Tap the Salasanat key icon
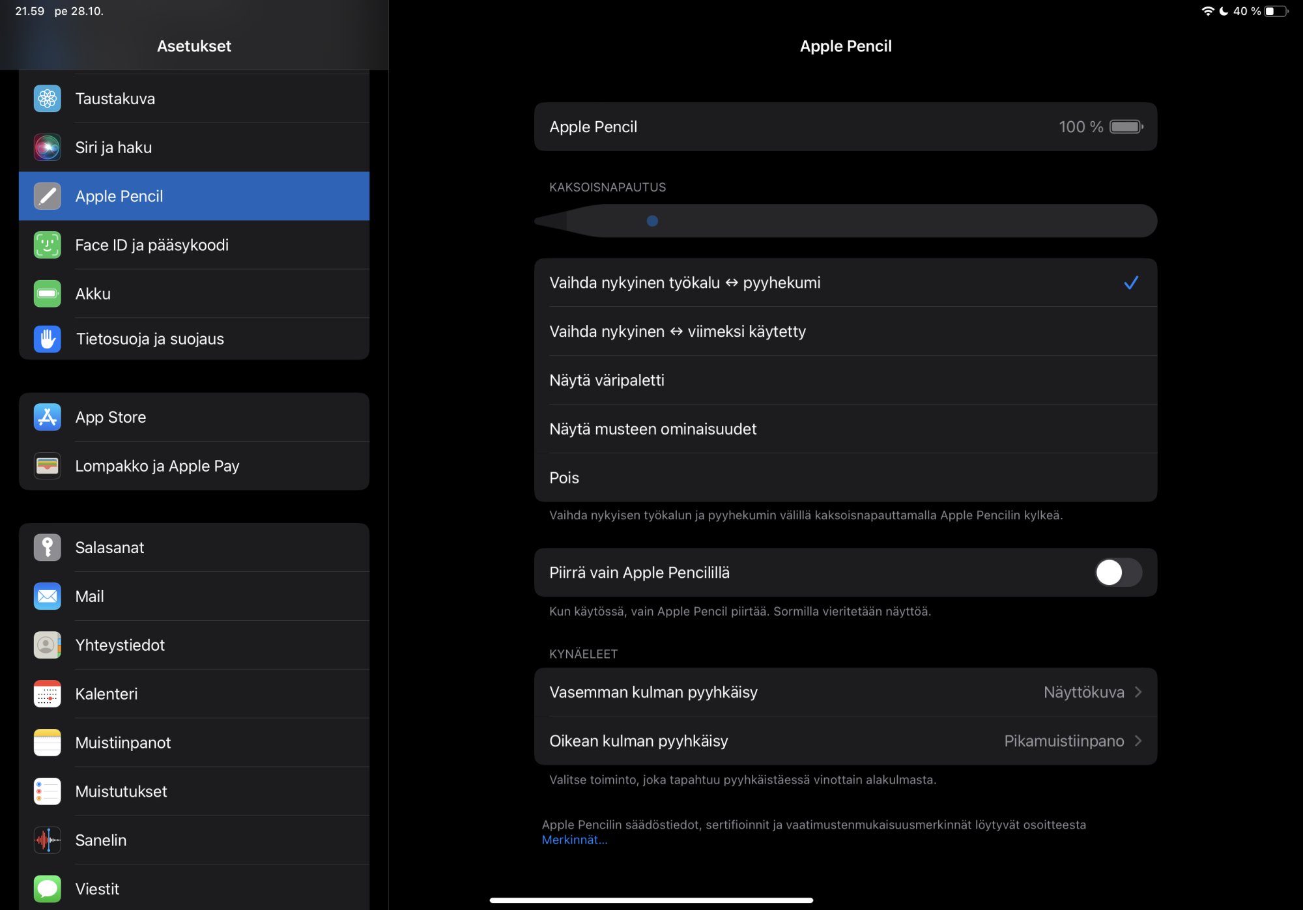Screen dimensions: 1303x910 (48, 547)
